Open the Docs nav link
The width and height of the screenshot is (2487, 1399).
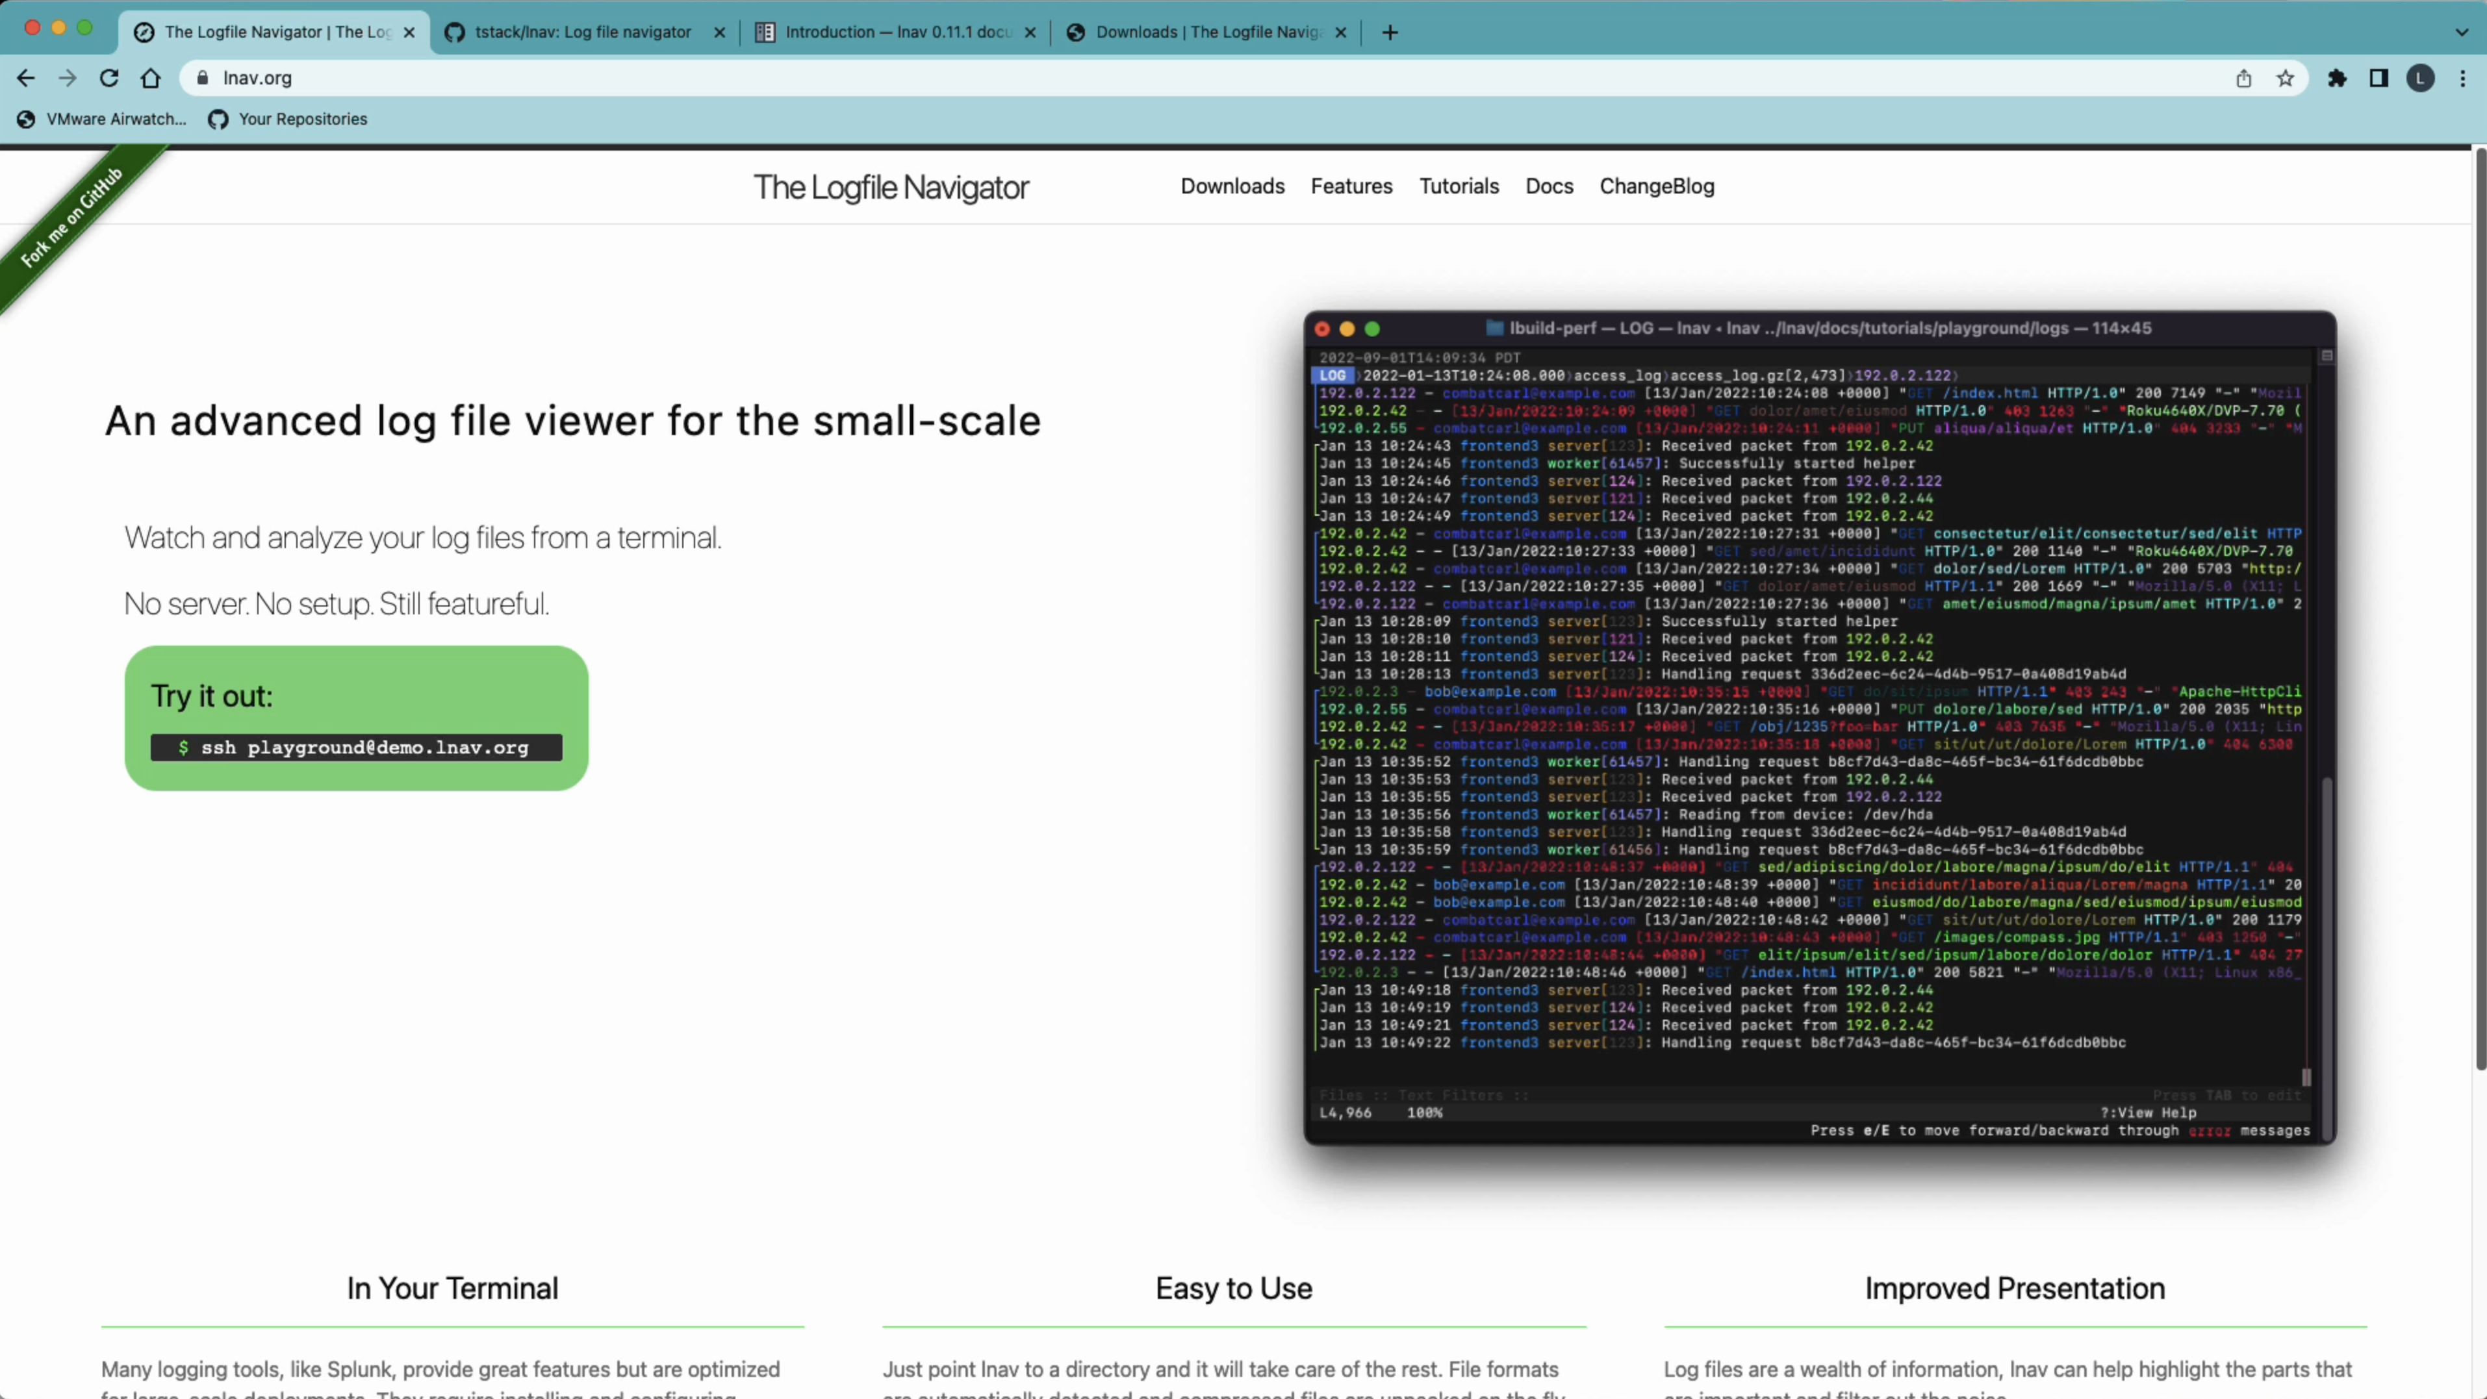click(x=1550, y=186)
